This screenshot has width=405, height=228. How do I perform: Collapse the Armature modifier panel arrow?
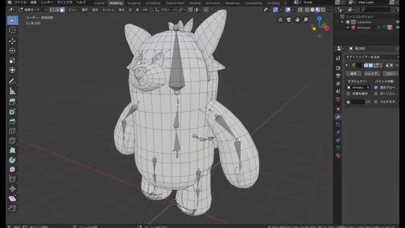tap(347, 65)
